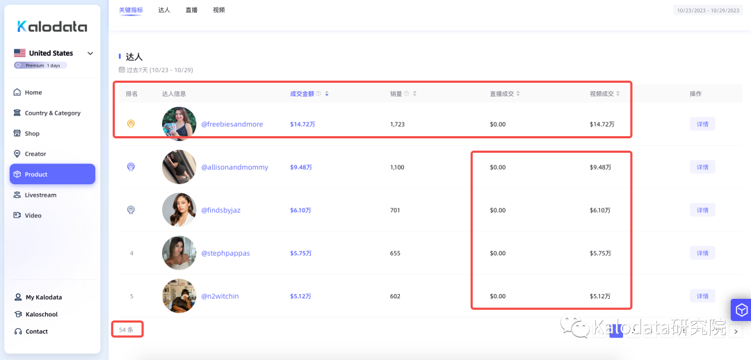Screen dimensions: 751x360
Task: Open Livestream via its people icon
Action: 17,195
